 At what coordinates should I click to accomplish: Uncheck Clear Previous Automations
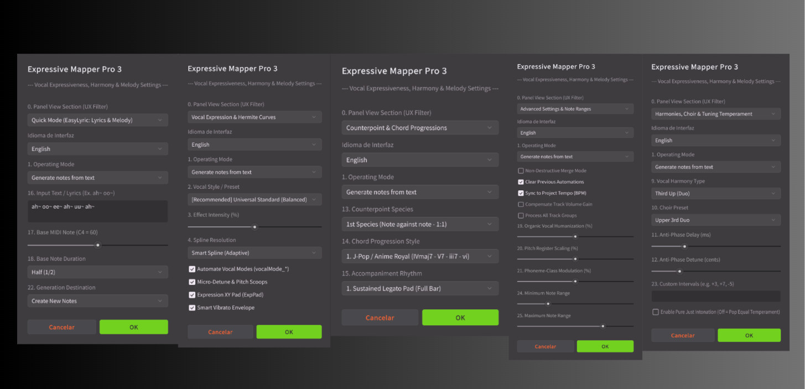[x=521, y=182]
